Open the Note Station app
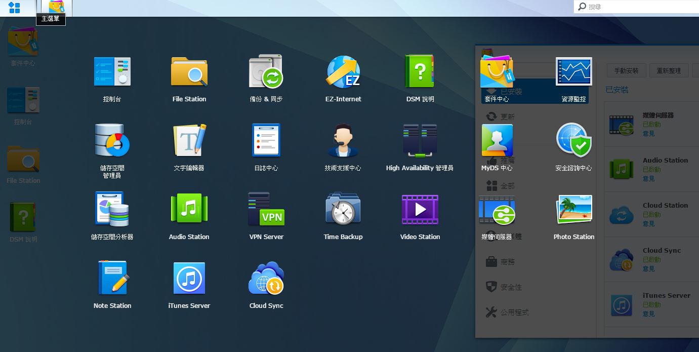Image resolution: width=699 pixels, height=352 pixels. pos(112,285)
